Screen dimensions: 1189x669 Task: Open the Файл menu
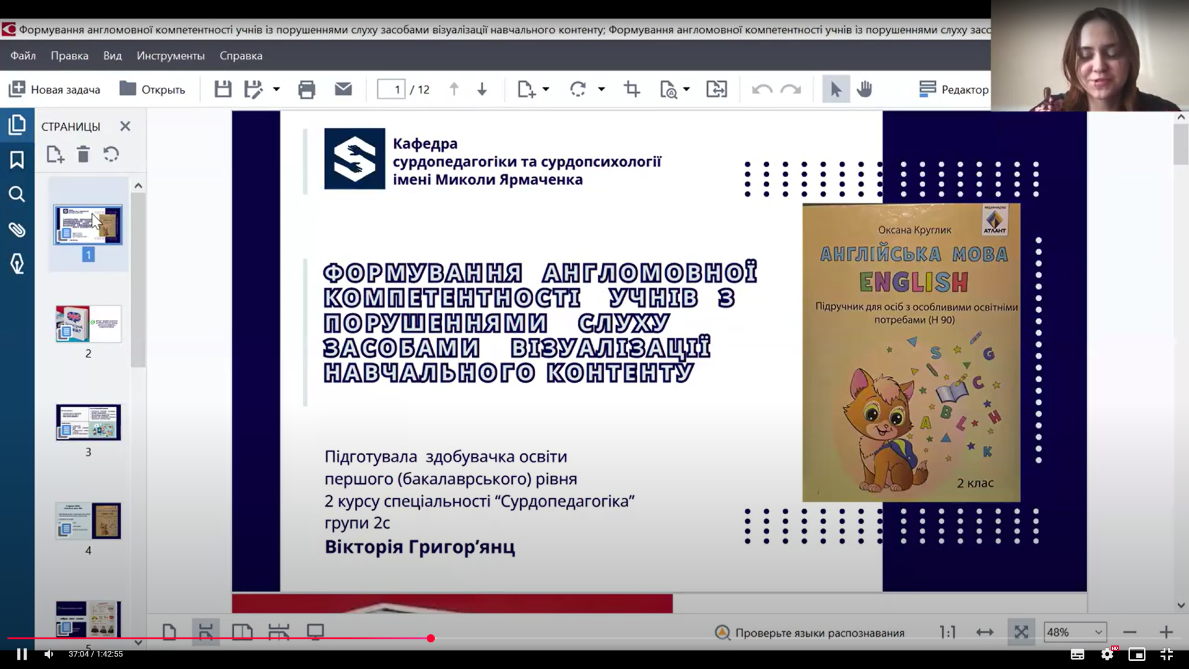point(22,55)
